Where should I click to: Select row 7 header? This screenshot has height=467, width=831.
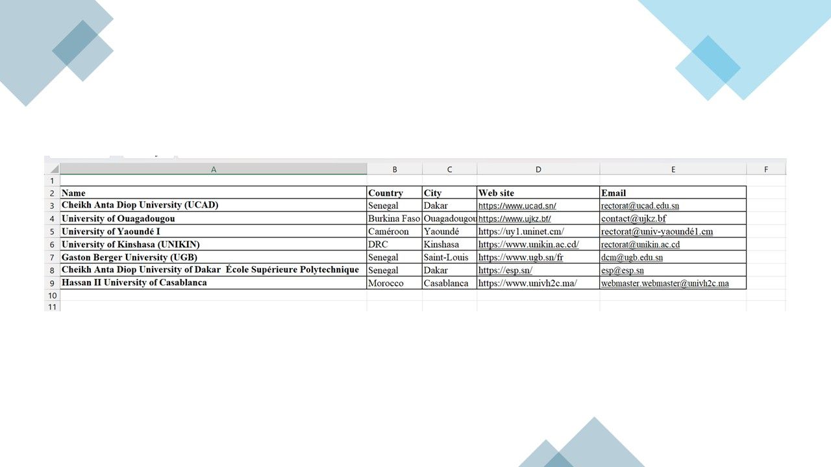[52, 257]
